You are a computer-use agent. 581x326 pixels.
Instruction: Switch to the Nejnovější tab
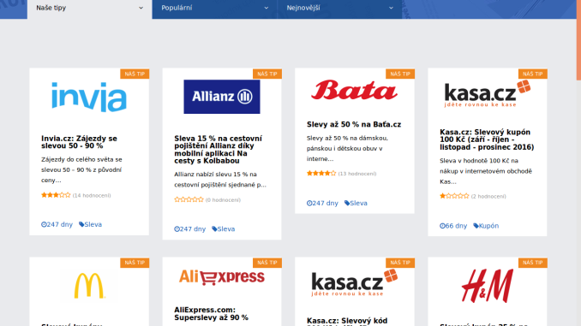[x=340, y=9]
